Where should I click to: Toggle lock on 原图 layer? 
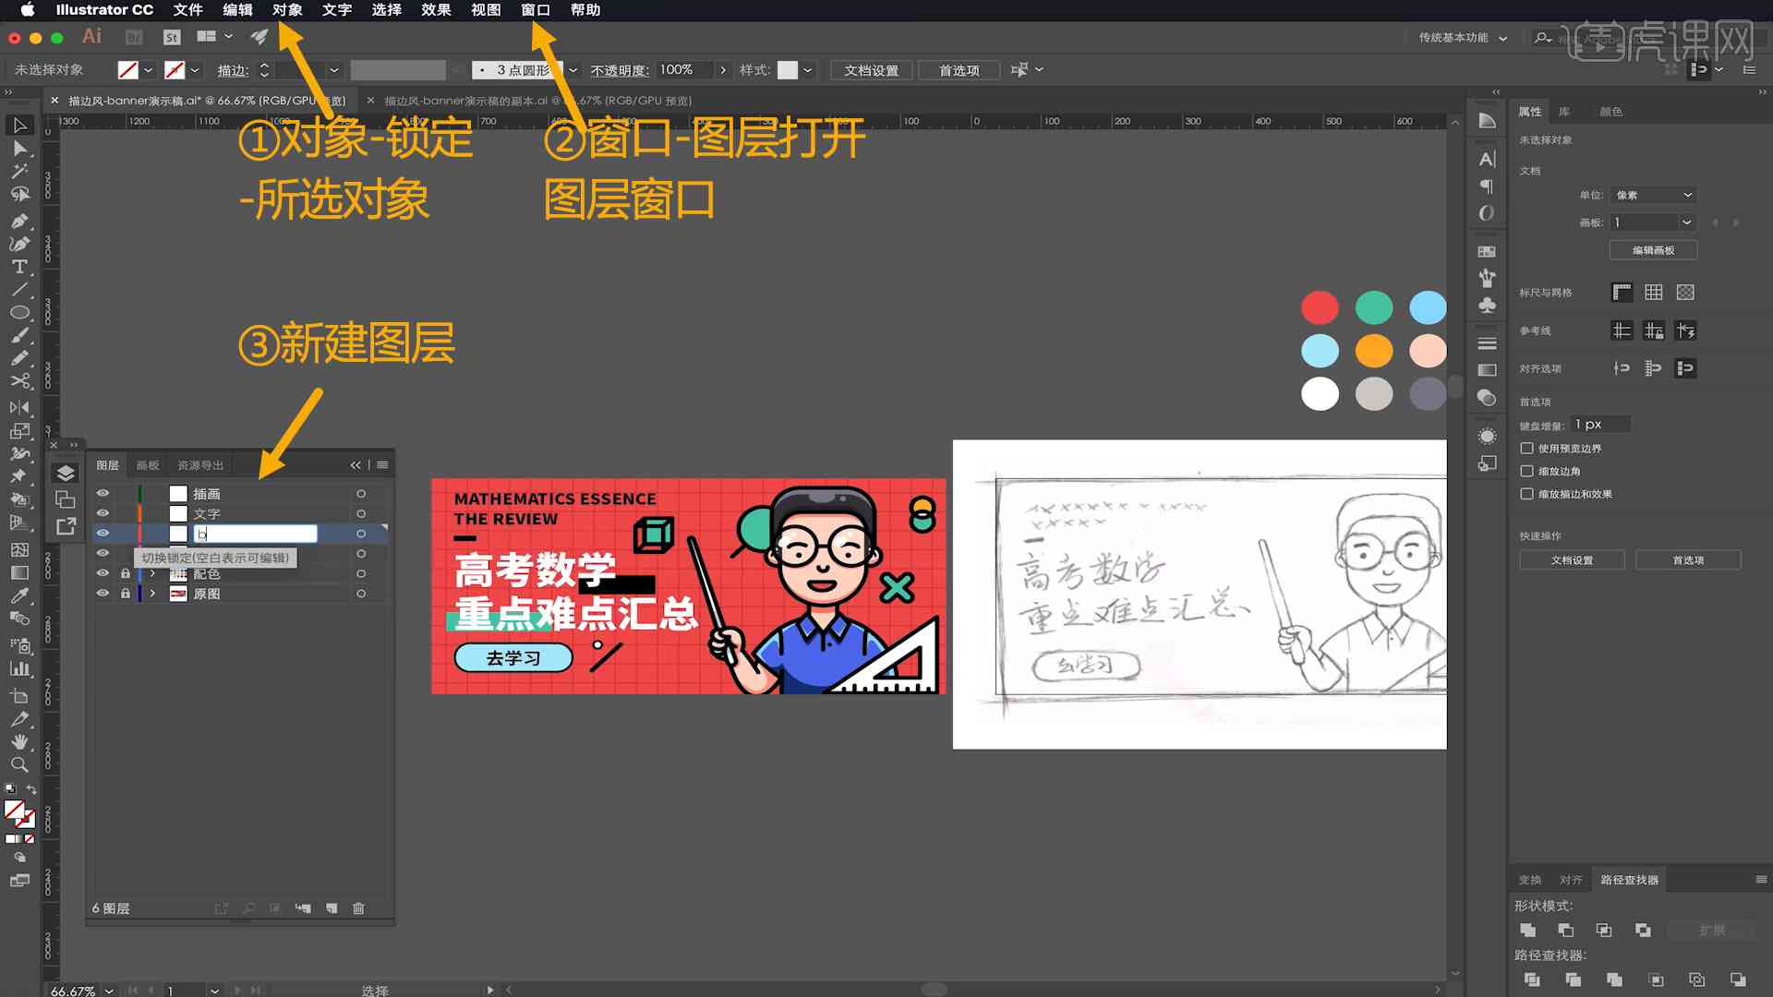(125, 593)
